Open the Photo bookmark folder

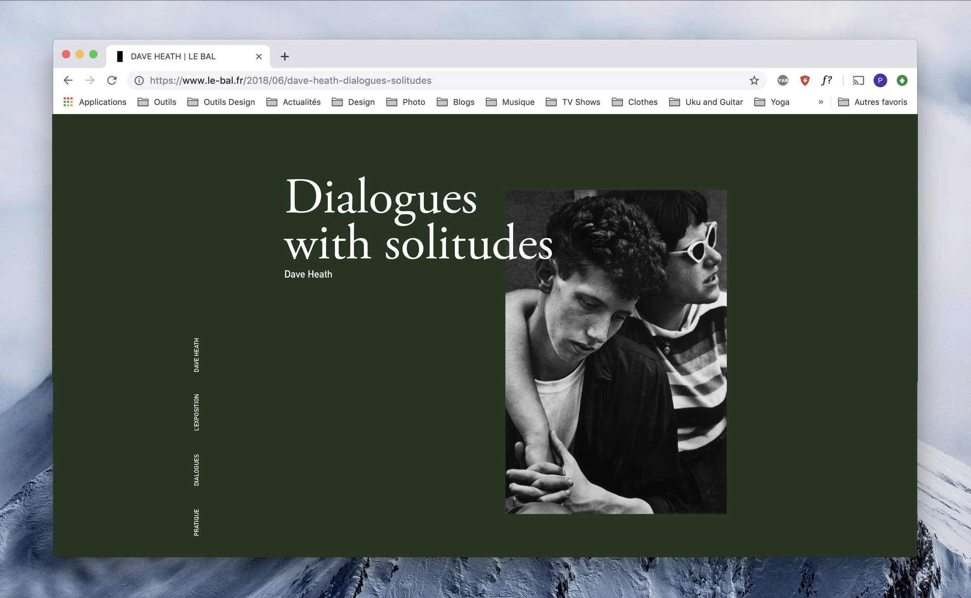pos(406,102)
